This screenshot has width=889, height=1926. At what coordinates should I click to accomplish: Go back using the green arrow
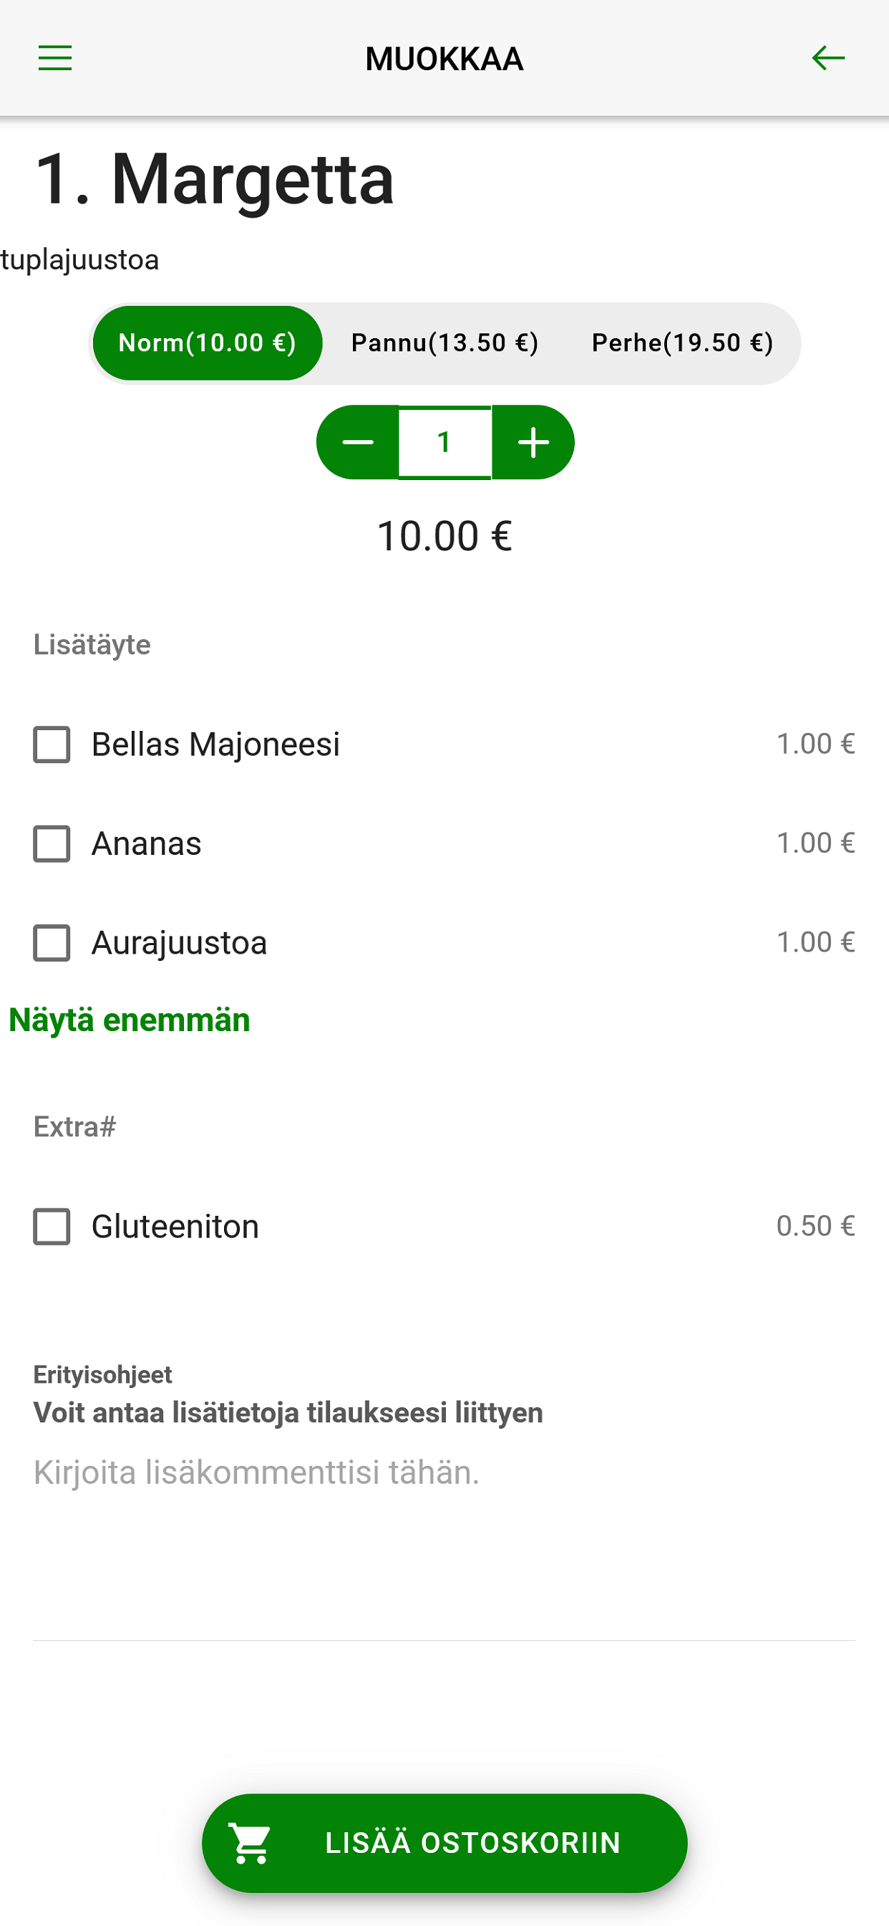tap(827, 57)
